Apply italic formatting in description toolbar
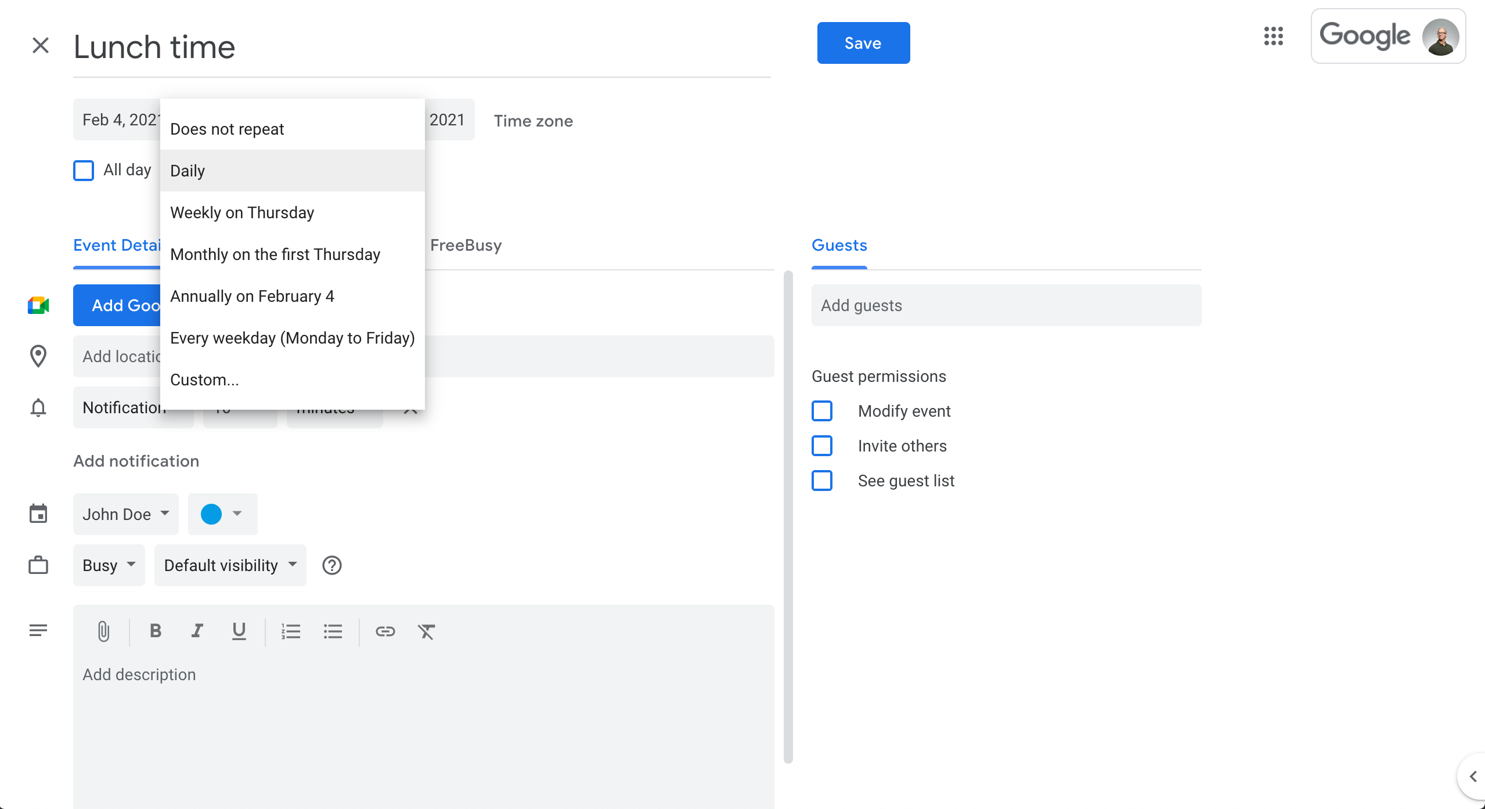The width and height of the screenshot is (1485, 809). coord(197,631)
